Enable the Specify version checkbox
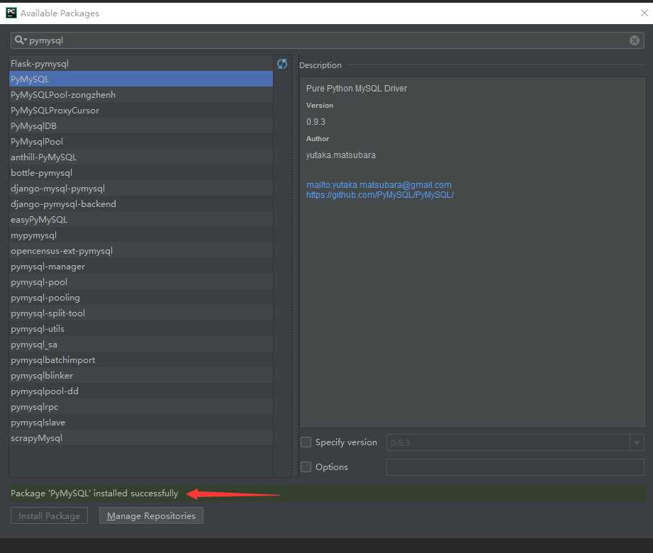The image size is (653, 553). (x=306, y=442)
